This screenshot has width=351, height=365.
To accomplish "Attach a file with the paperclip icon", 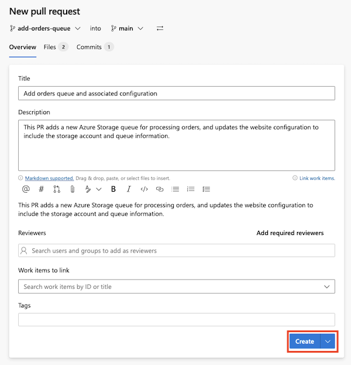I will (73, 189).
